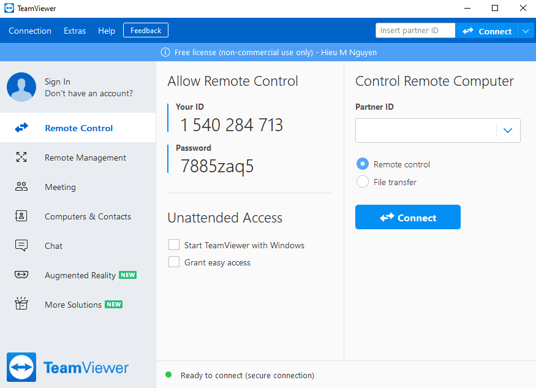Click the user profile avatar icon
The image size is (536, 388).
[x=21, y=87]
